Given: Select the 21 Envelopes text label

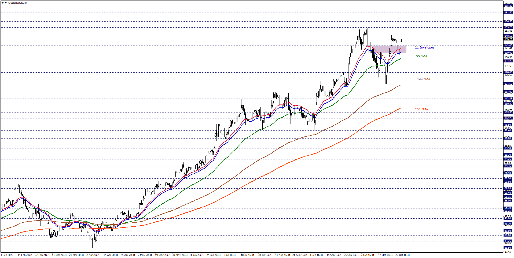Looking at the screenshot, I should (x=424, y=47).
